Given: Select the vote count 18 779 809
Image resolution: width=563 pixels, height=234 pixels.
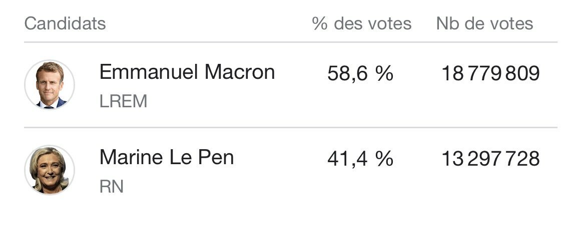Looking at the screenshot, I should 490,73.
